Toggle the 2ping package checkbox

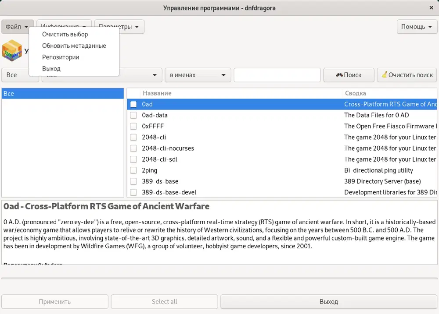point(133,170)
